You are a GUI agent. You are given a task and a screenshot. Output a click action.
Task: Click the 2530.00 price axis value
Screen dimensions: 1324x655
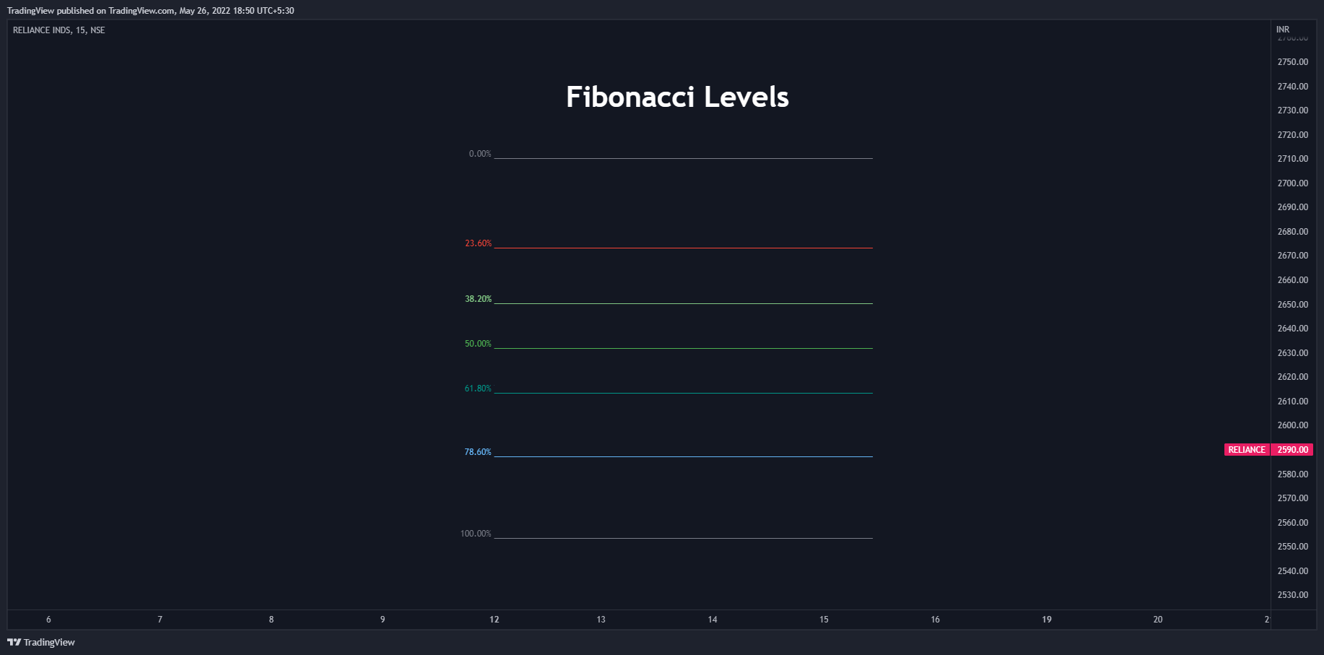click(1293, 595)
